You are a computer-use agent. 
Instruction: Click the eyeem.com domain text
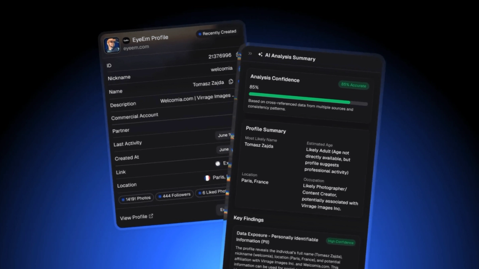pyautogui.click(x=136, y=47)
